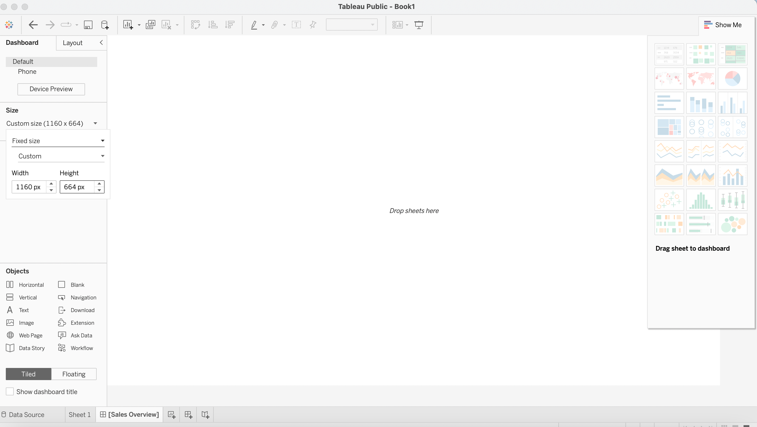Click the Device Preview button
757x427 pixels.
pyautogui.click(x=51, y=89)
